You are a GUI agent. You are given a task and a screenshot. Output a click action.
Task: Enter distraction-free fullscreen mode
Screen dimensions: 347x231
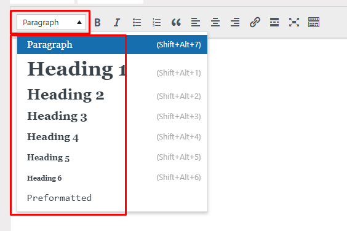294,22
